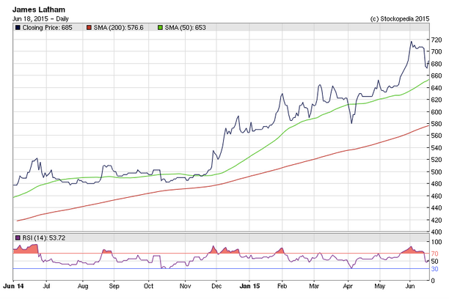
Task: Click the 'Sep' x-axis label
Action: (114, 286)
